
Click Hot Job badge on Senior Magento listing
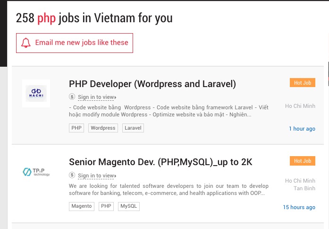tap(303, 161)
